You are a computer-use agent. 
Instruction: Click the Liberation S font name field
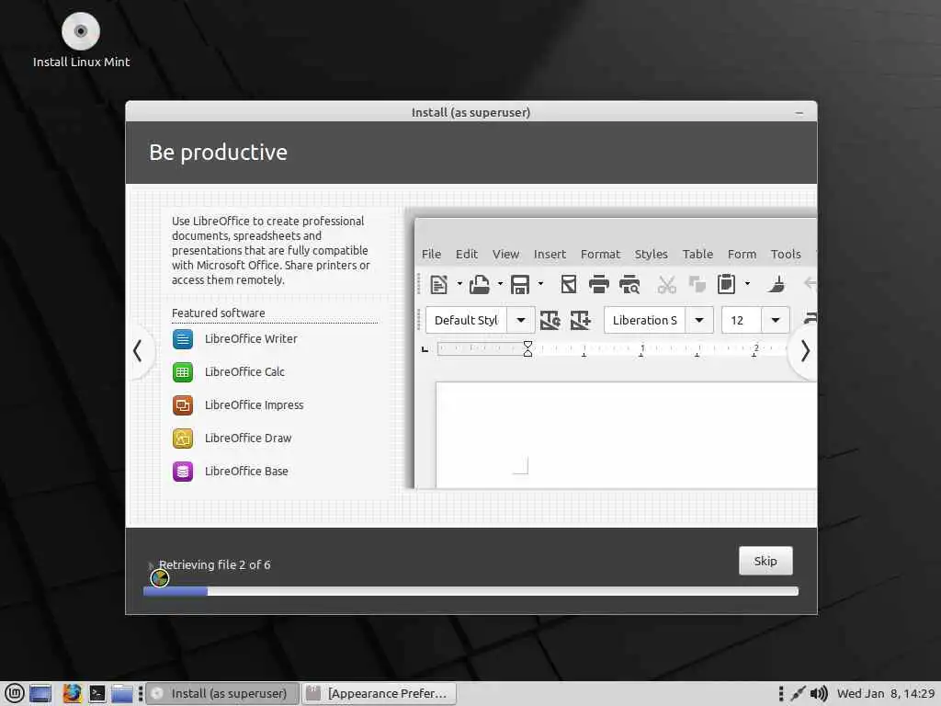tap(644, 320)
